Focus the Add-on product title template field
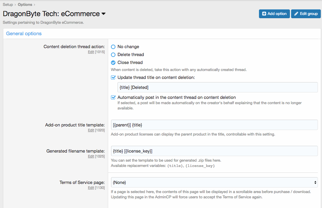 click(x=214, y=125)
